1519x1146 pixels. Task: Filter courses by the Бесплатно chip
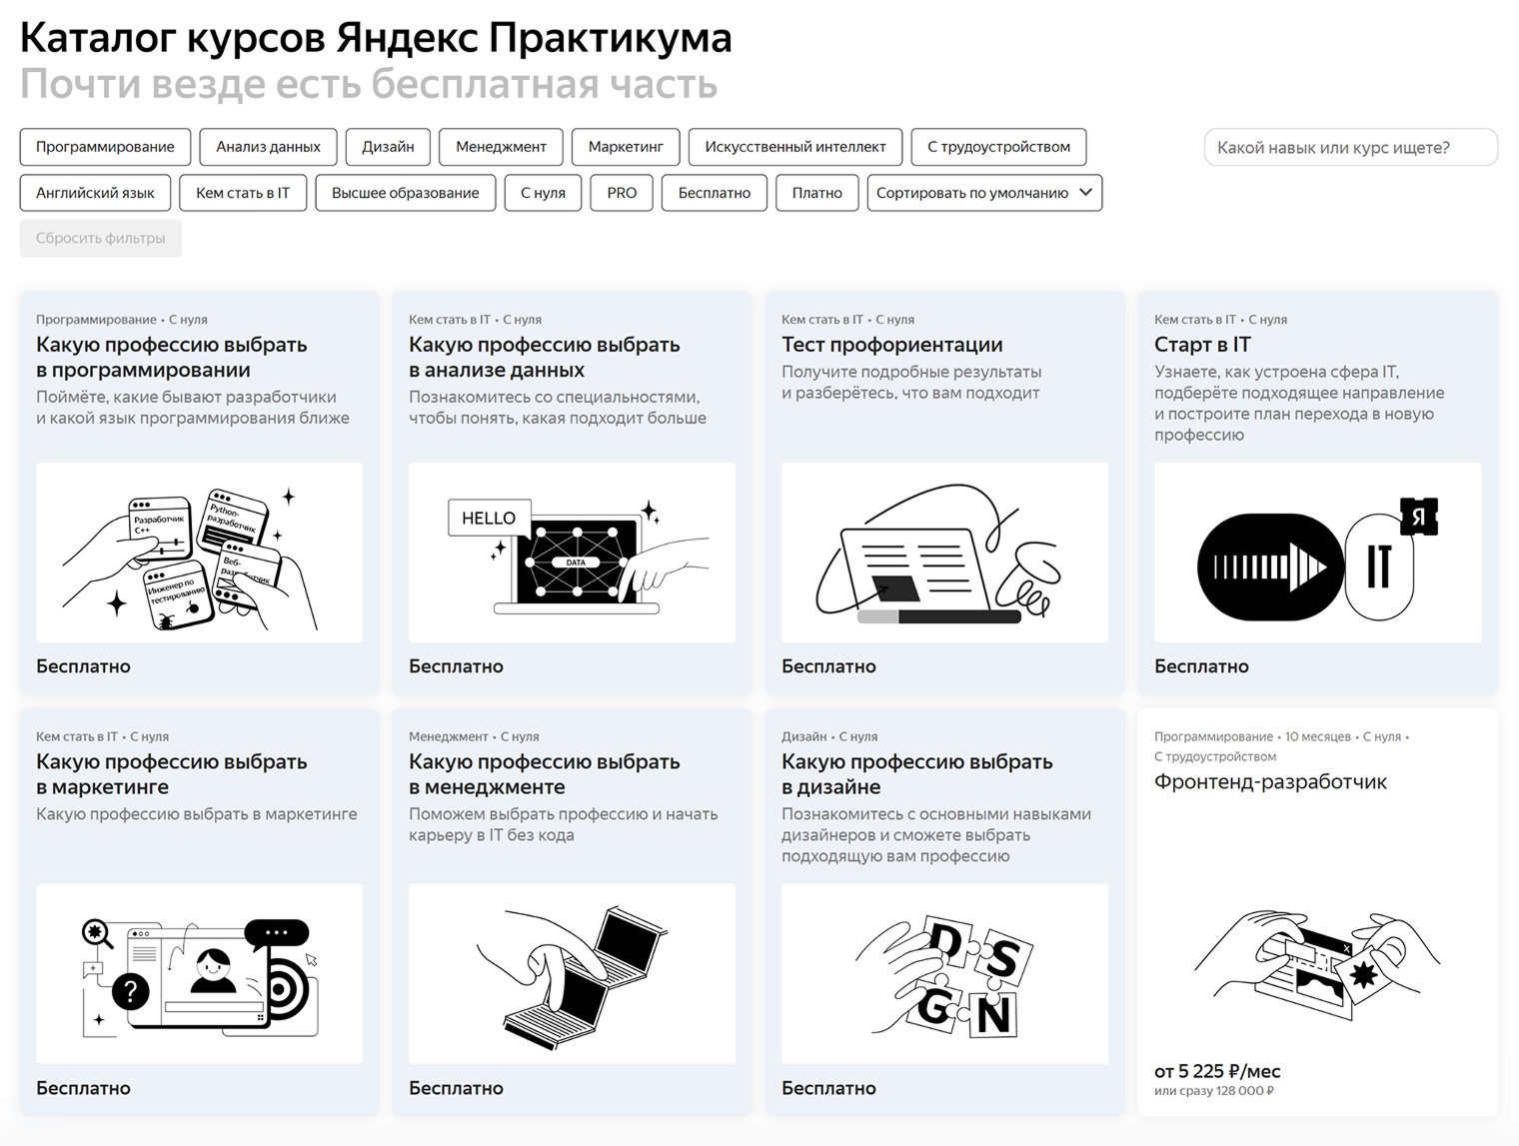[715, 193]
